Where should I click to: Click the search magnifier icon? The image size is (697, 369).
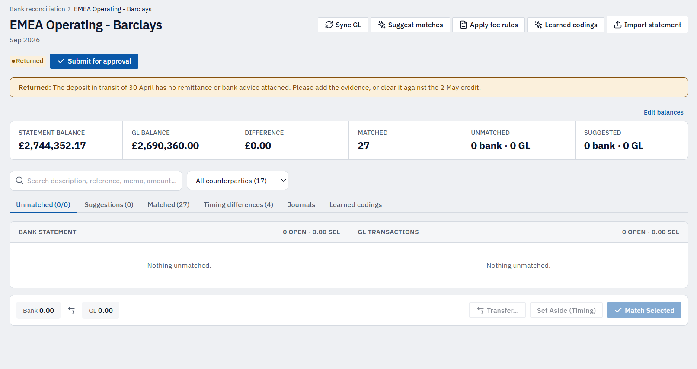[19, 180]
